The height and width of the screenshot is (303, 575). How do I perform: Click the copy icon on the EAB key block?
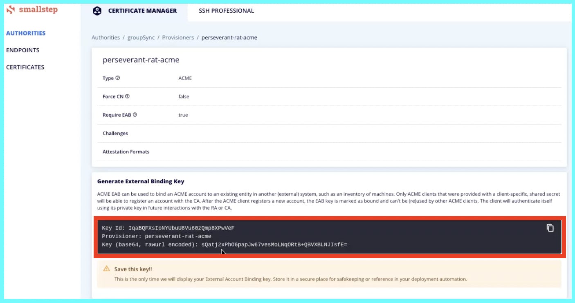(550, 228)
